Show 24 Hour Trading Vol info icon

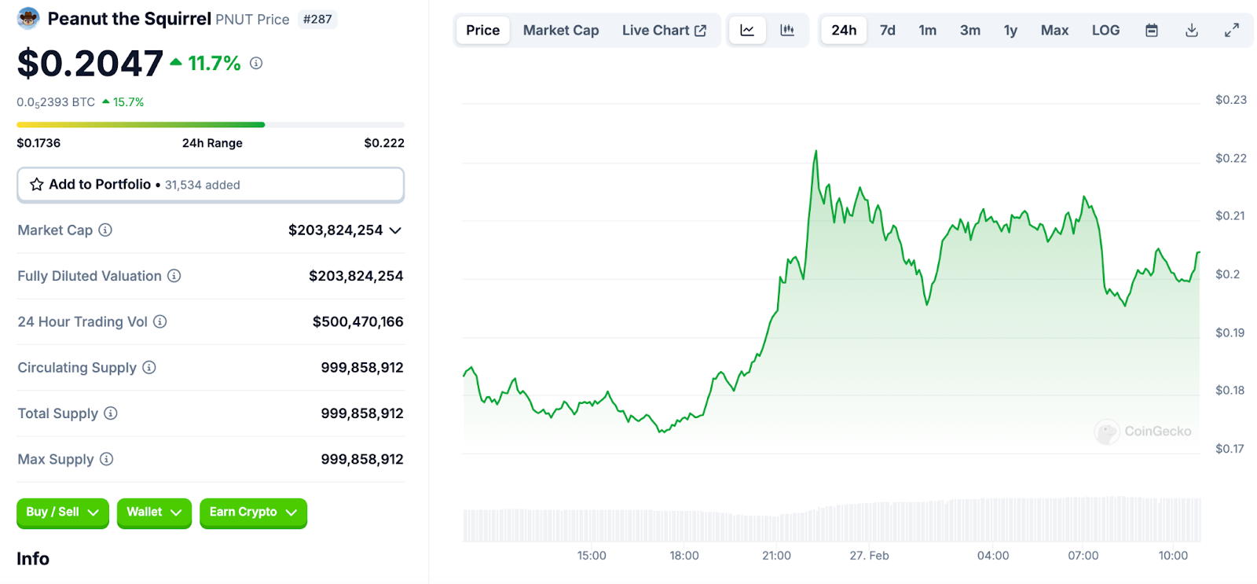159,321
